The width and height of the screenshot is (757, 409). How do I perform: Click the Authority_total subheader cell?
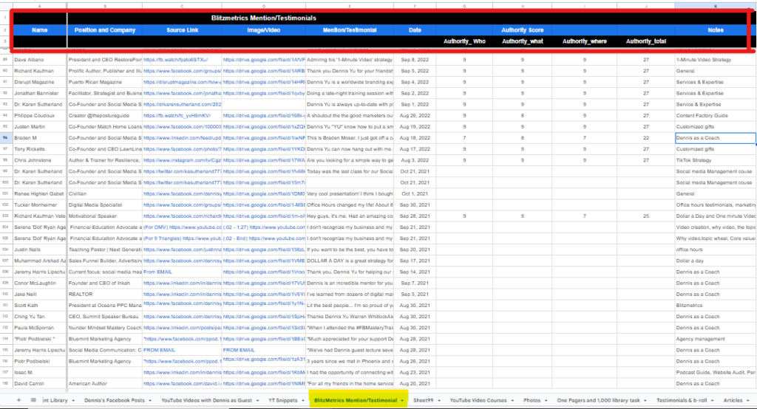click(x=646, y=41)
